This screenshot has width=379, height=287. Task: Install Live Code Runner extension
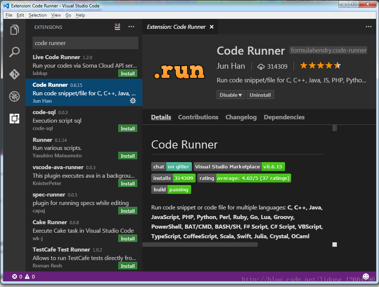128,74
